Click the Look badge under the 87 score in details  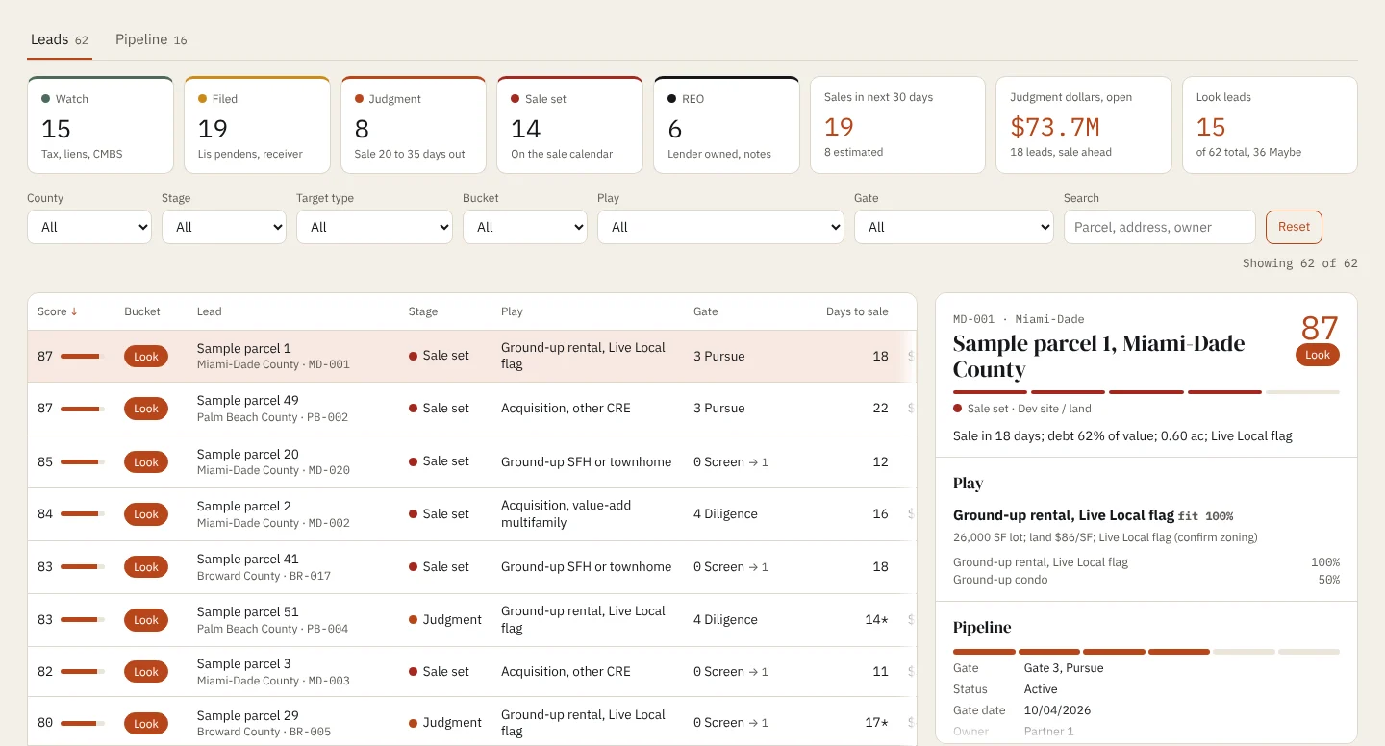click(x=1318, y=355)
